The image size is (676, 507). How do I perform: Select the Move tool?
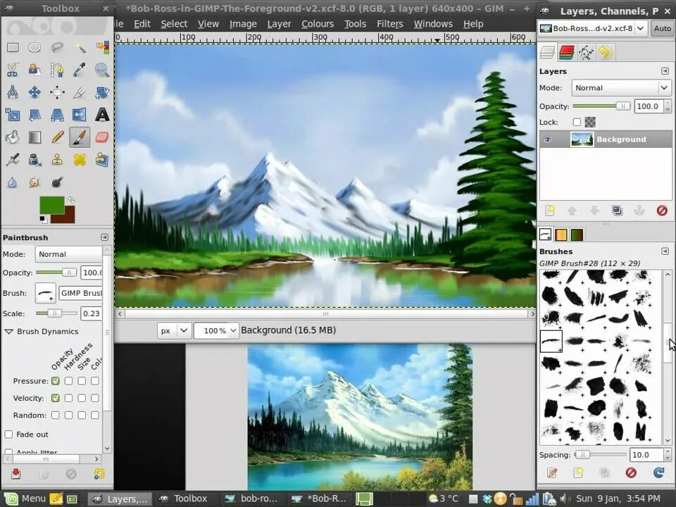tap(35, 92)
